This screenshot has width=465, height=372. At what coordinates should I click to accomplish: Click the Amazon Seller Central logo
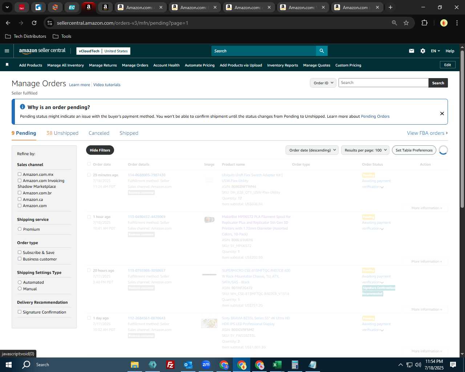click(x=42, y=51)
